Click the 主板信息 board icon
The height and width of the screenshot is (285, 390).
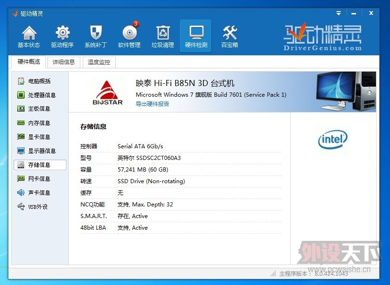(x=21, y=108)
